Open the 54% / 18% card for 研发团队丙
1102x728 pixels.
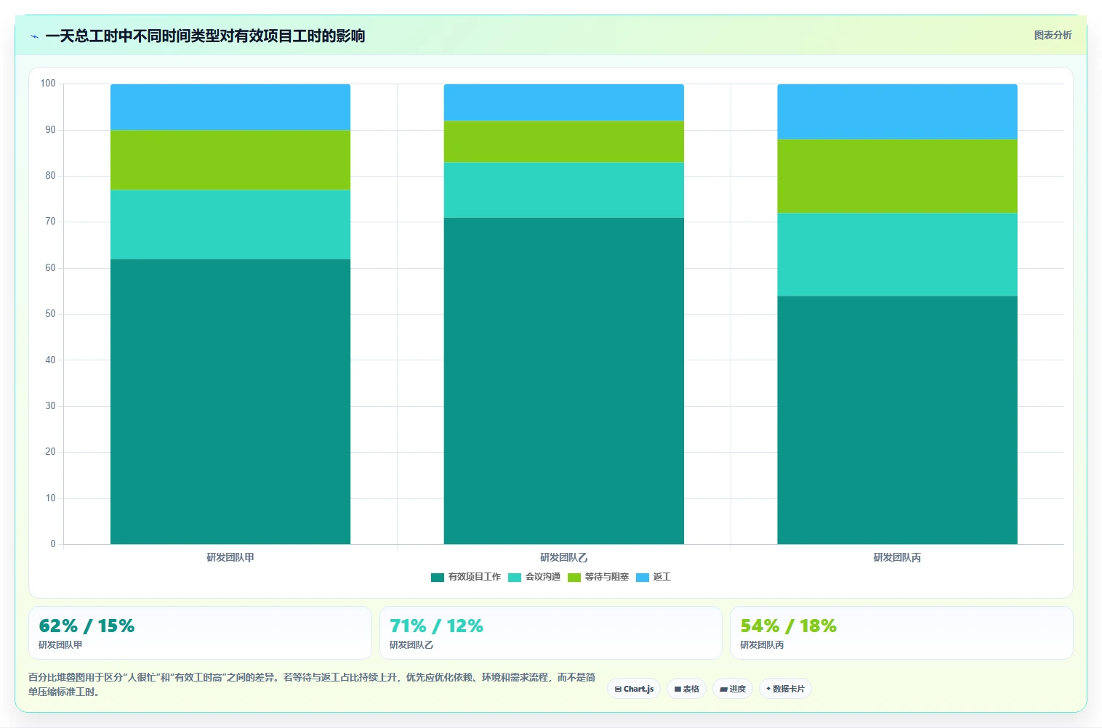(901, 633)
